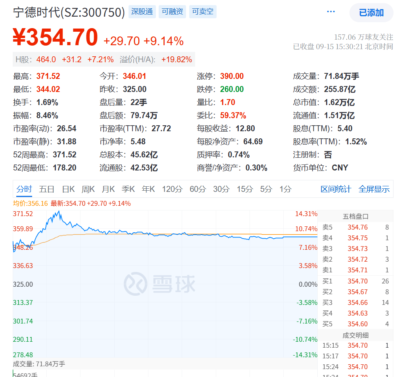The image size is (407, 377).
Task: Click the intraday peak on the price chart
Action: coord(59,211)
